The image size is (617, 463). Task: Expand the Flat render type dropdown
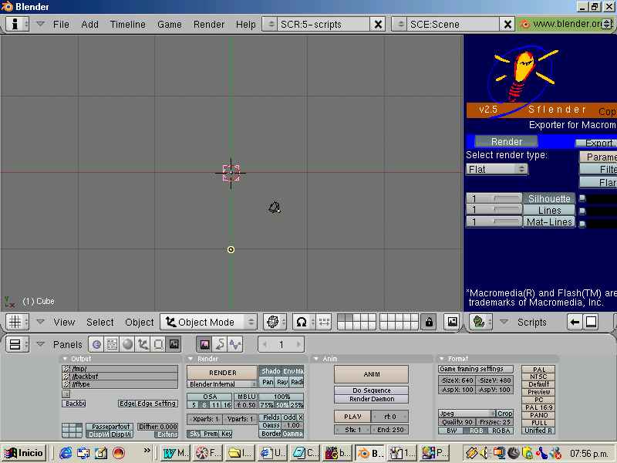[497, 169]
